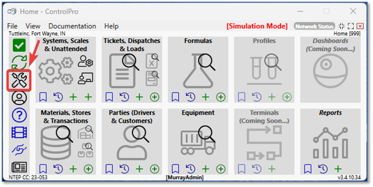Screen dimensions: 373x187
Task: Click the blue question mark help icon
Action: (19, 115)
